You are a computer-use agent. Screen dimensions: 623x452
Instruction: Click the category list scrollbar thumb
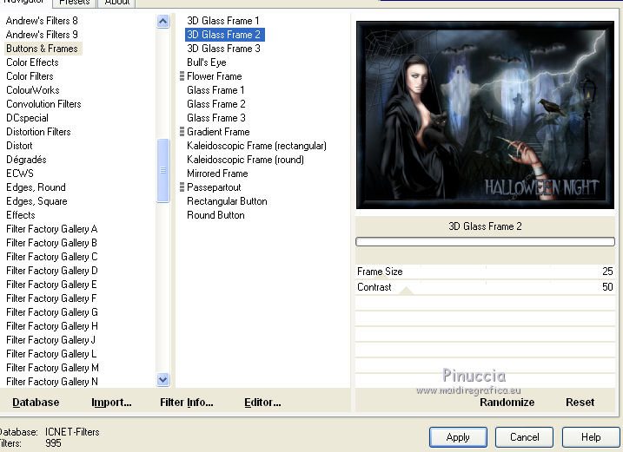click(162, 170)
